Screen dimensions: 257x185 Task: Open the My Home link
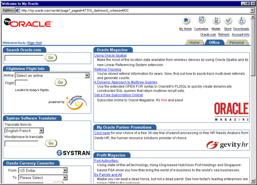[x=185, y=29]
